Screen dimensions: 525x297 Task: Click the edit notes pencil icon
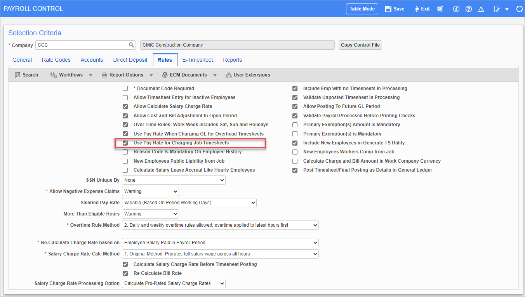pos(497,9)
